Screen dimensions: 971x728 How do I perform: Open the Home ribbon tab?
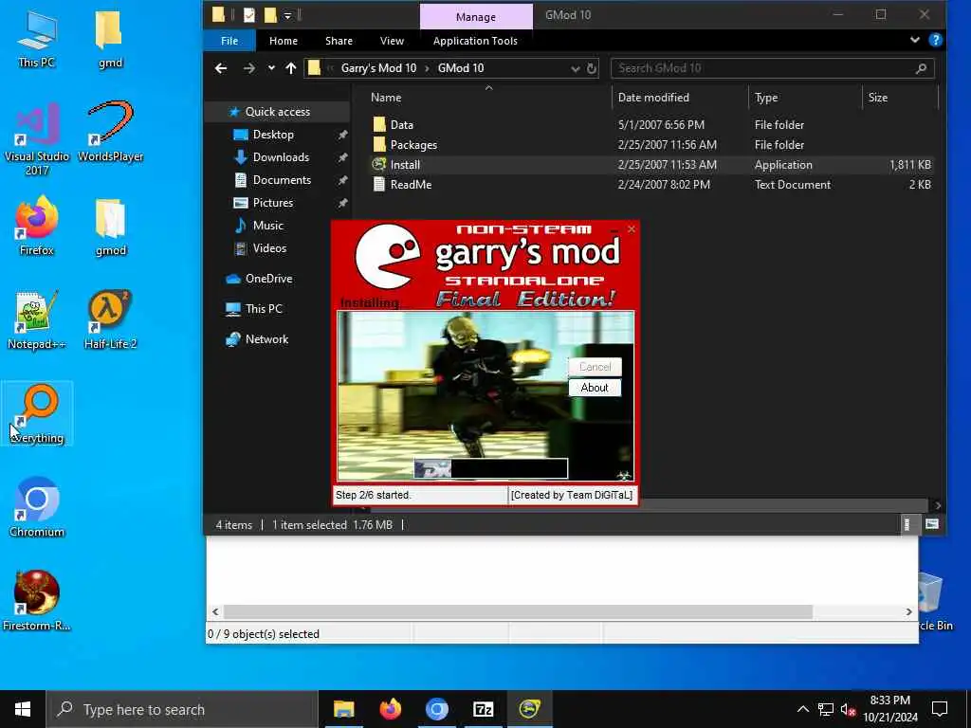[x=283, y=41]
